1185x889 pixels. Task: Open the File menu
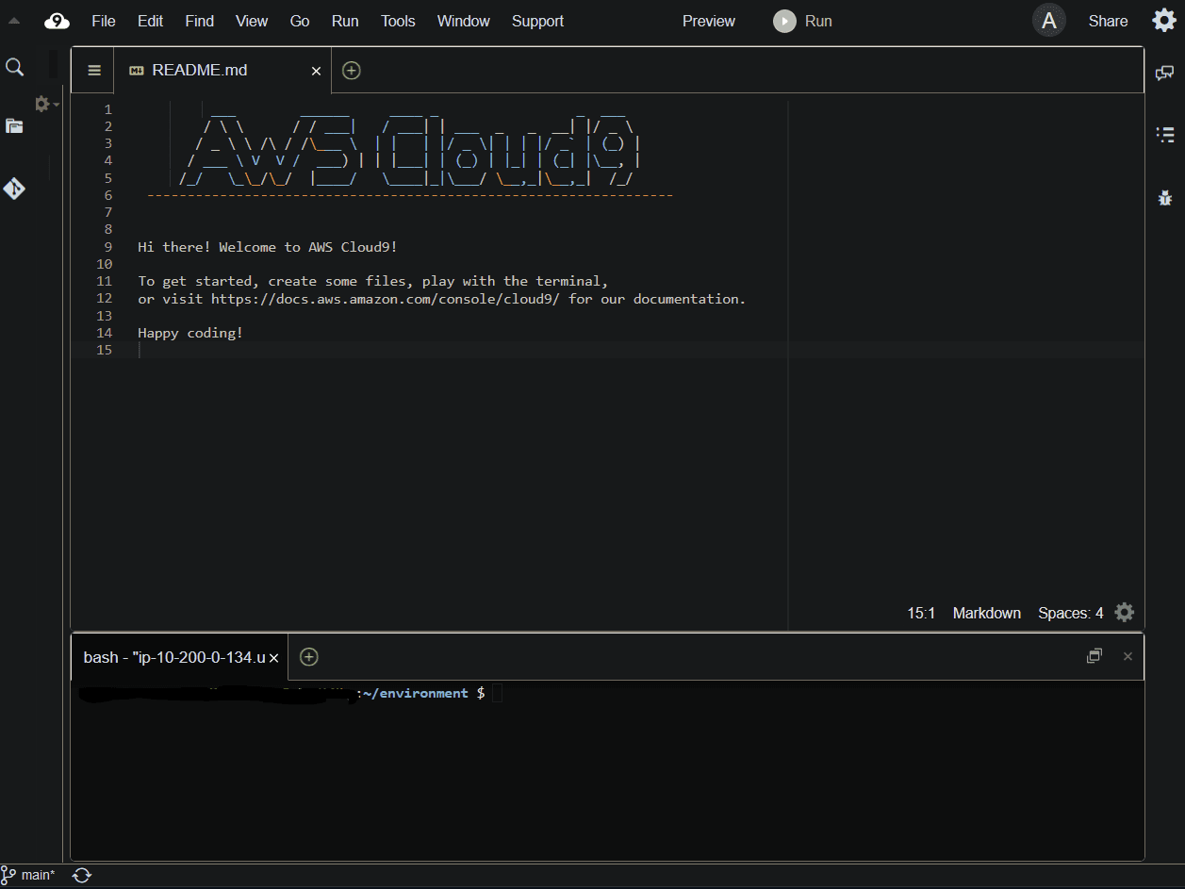click(104, 21)
